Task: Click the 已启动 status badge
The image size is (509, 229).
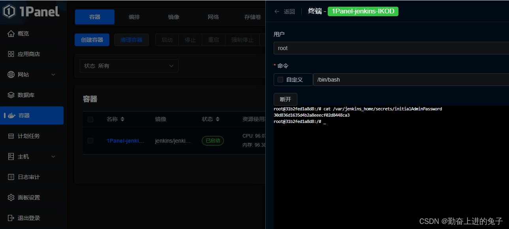Action: click(x=213, y=141)
